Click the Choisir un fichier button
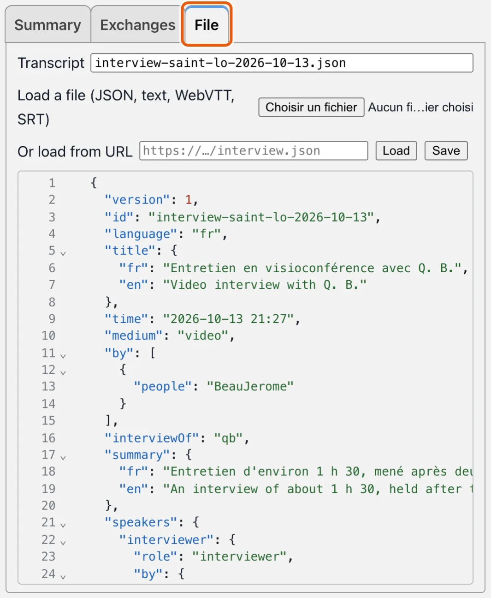 coord(311,107)
